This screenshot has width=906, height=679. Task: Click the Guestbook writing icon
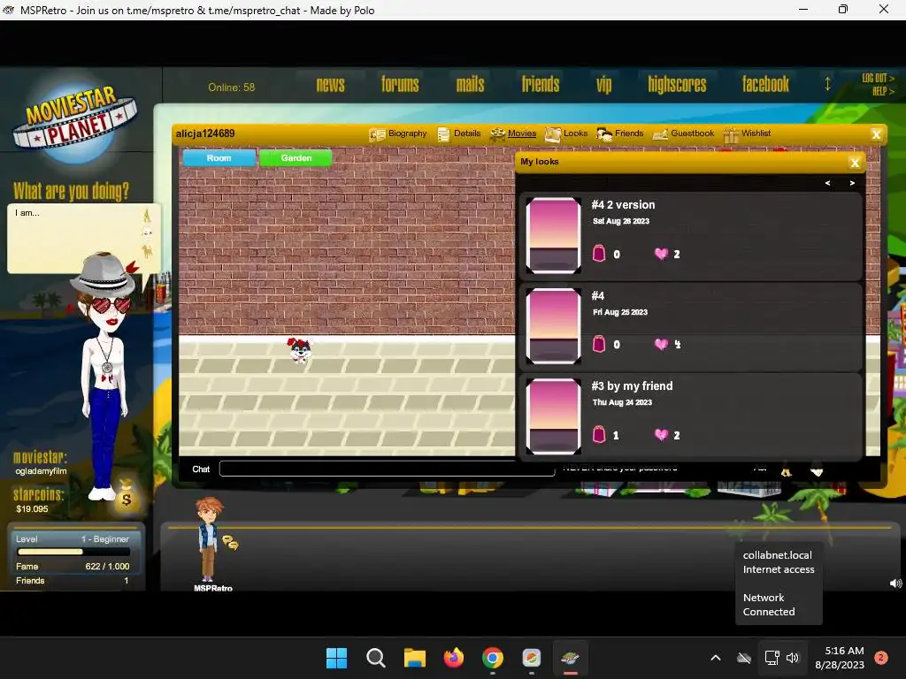(660, 135)
